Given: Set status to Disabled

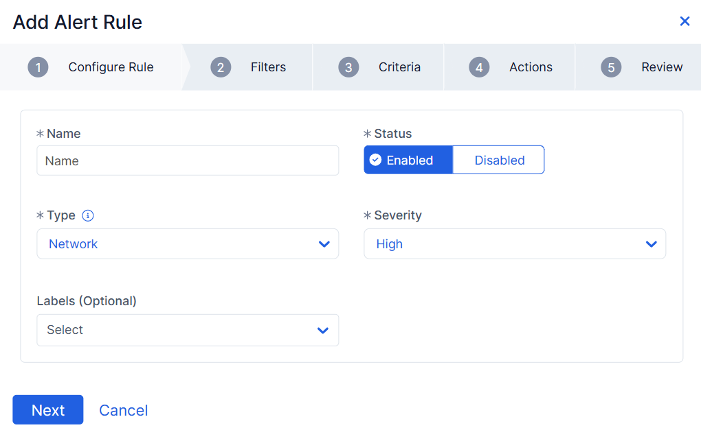Looking at the screenshot, I should coord(499,160).
